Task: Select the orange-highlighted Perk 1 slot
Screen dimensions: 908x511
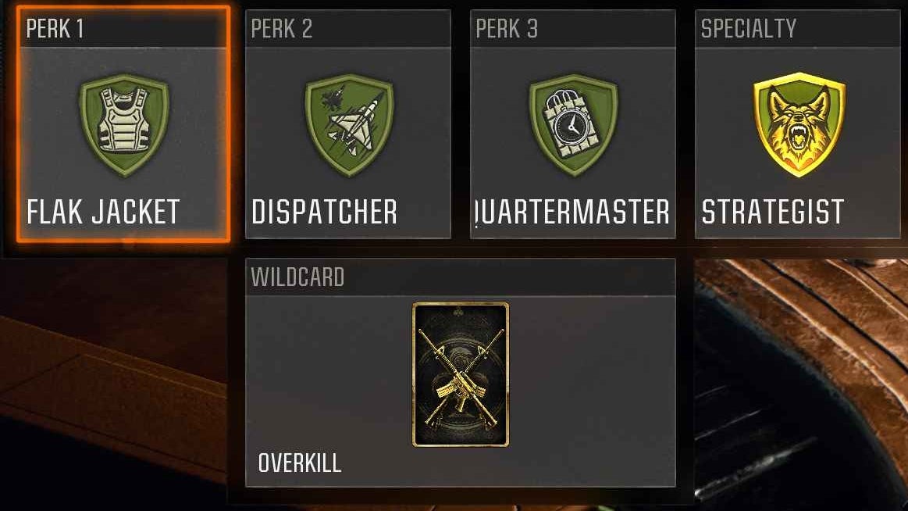Action: (123, 124)
